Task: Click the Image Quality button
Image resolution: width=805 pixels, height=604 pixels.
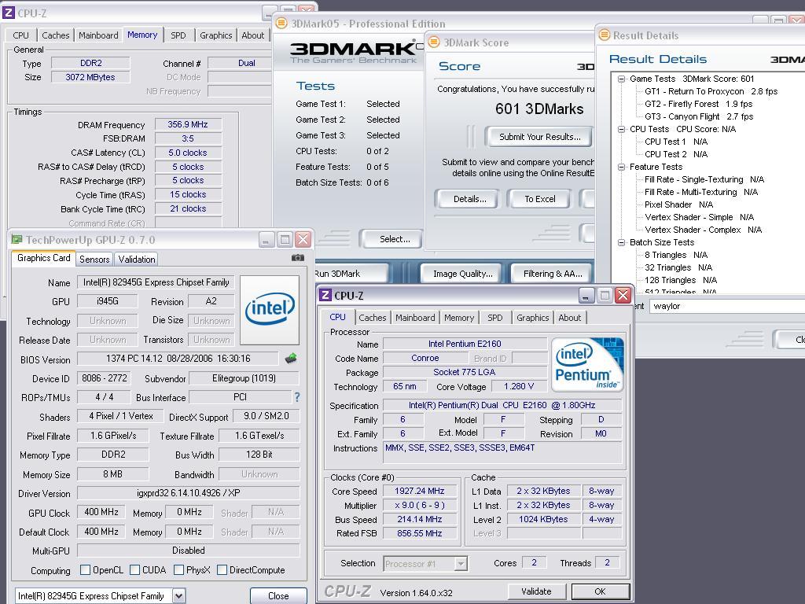Action: (462, 274)
